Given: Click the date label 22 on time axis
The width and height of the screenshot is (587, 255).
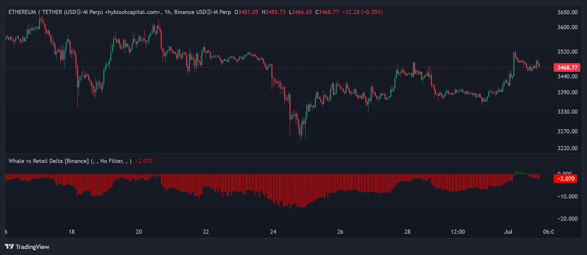Looking at the screenshot, I should tap(206, 232).
